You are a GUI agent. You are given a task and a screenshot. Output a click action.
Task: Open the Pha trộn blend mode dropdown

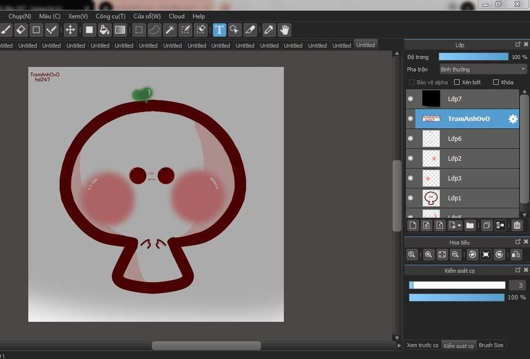(483, 69)
